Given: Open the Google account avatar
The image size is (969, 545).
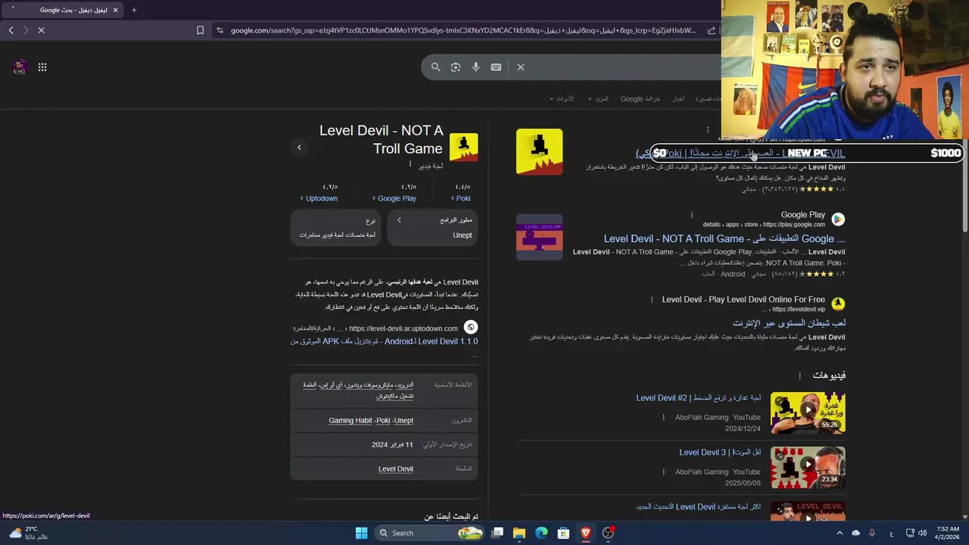Looking at the screenshot, I should point(20,67).
